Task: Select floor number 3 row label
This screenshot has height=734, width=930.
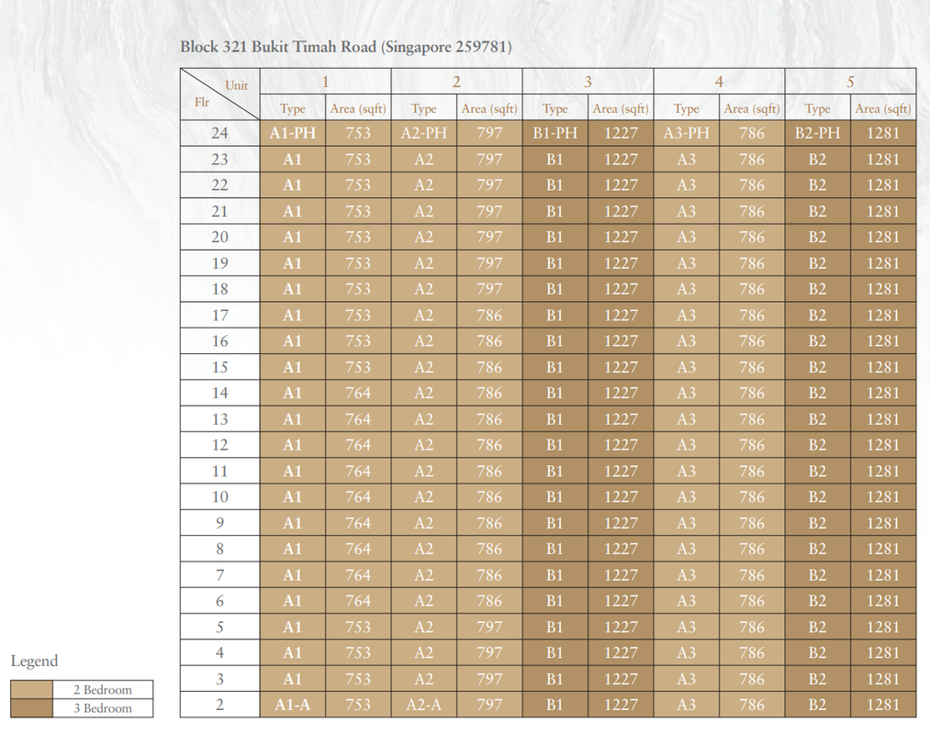Action: point(220,679)
